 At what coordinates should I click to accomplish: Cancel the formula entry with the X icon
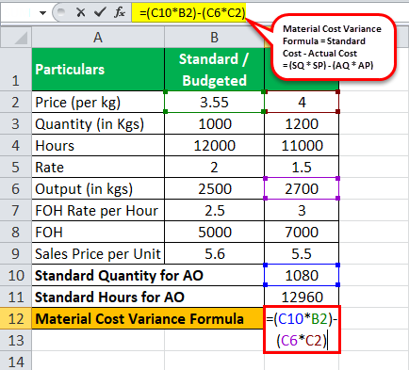[x=81, y=12]
